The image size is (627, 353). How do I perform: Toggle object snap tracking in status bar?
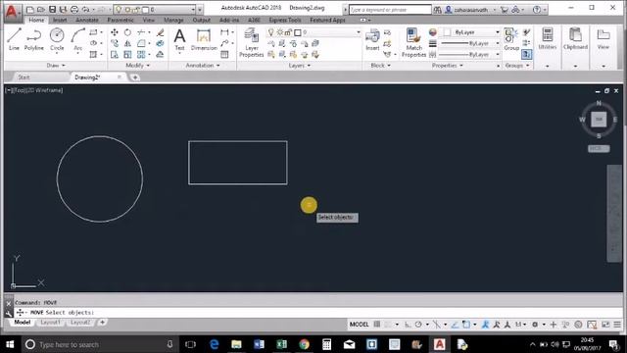[x=455, y=325]
